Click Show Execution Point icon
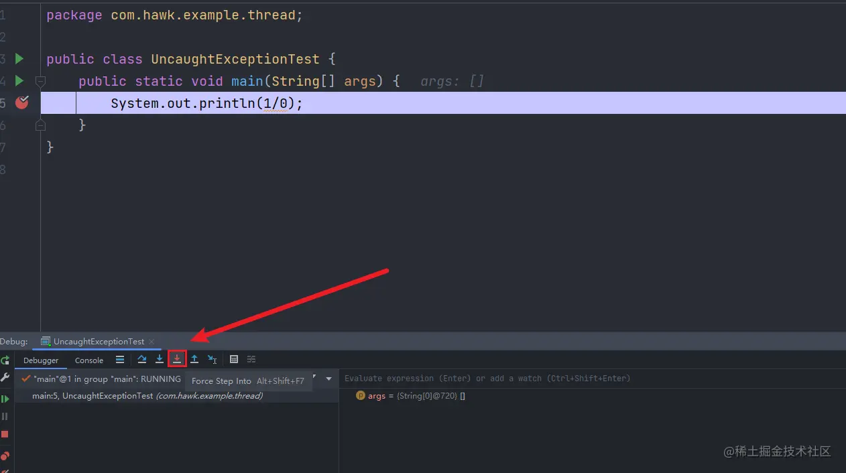This screenshot has height=473, width=846. [120, 360]
